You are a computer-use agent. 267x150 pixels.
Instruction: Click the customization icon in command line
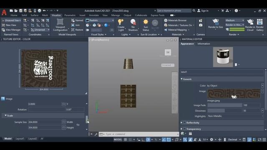pyautogui.click(x=96, y=134)
